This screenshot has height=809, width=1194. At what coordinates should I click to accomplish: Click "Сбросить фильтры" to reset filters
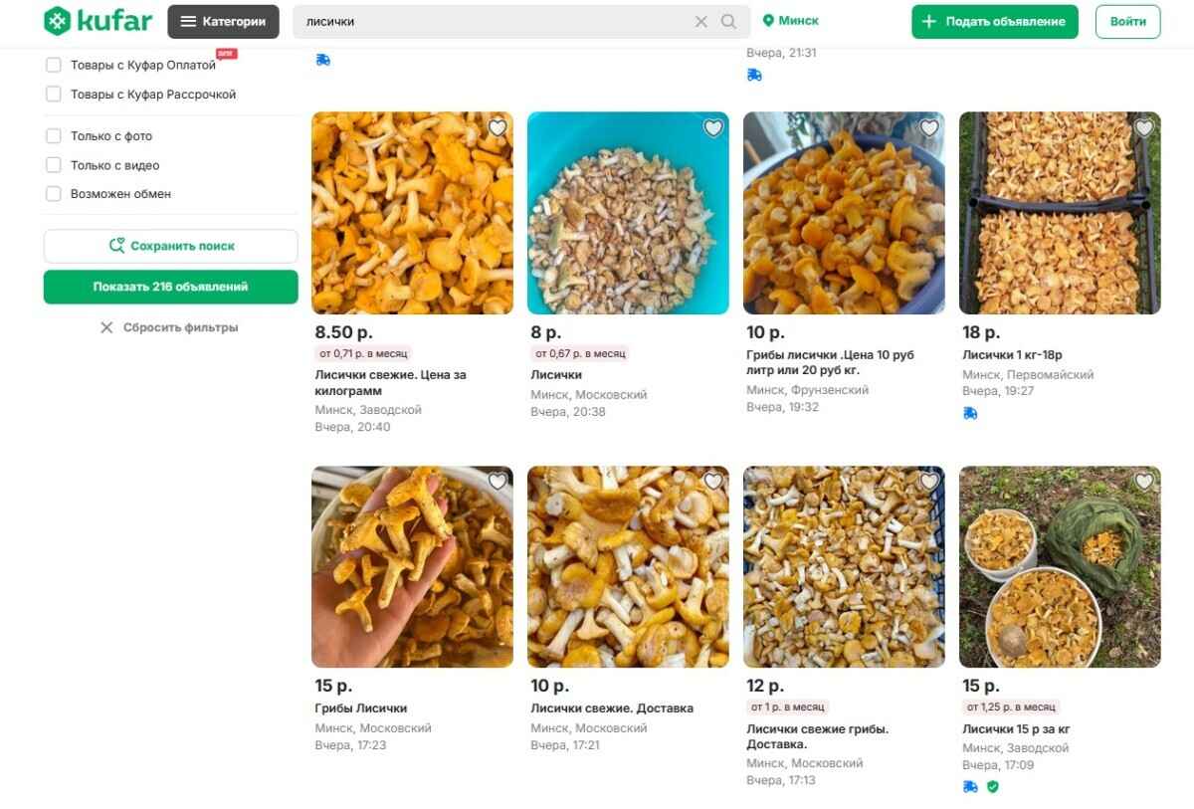point(170,326)
